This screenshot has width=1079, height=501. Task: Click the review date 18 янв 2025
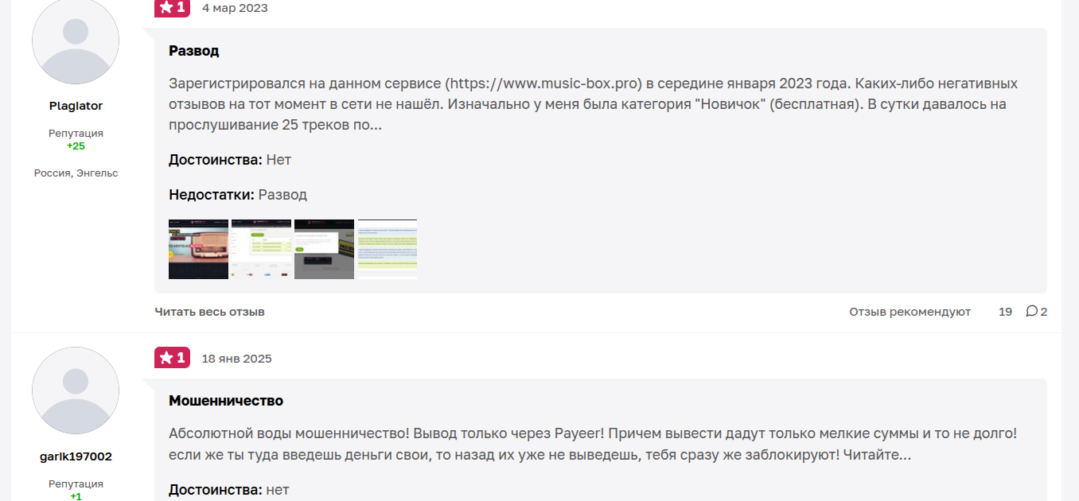coord(236,359)
